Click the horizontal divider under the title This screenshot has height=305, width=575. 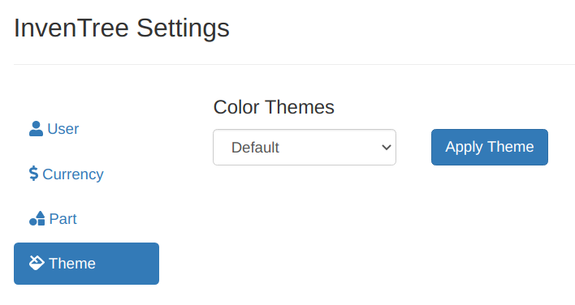[x=294, y=64]
